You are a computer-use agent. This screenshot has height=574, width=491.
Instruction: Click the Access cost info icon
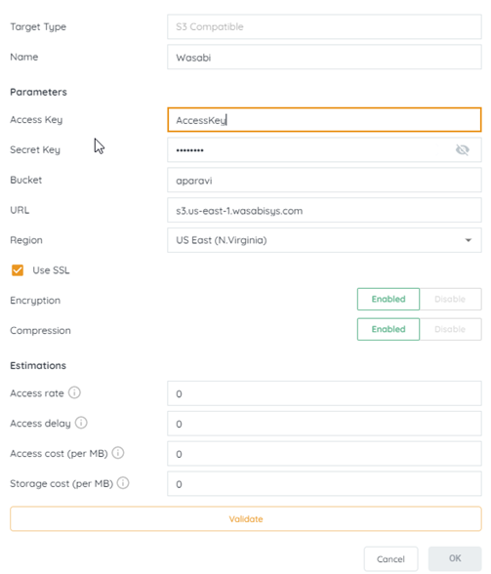[x=118, y=453]
